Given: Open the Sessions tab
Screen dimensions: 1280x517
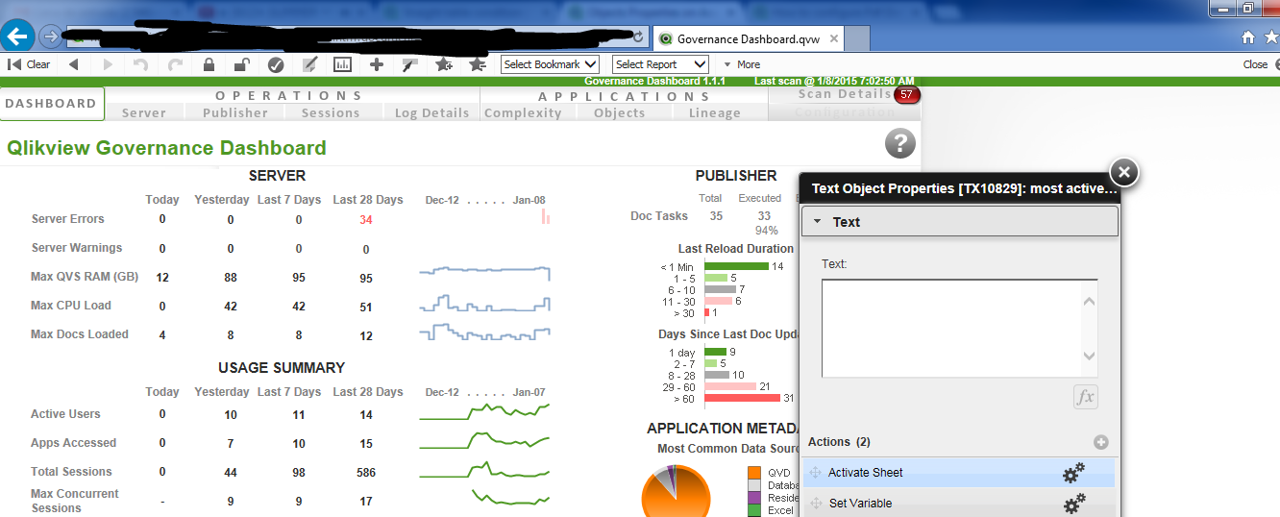Looking at the screenshot, I should click(331, 112).
